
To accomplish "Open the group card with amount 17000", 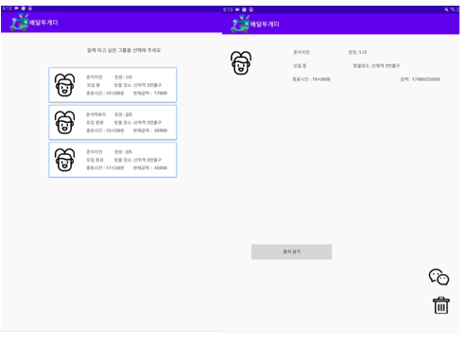I will click(x=112, y=85).
